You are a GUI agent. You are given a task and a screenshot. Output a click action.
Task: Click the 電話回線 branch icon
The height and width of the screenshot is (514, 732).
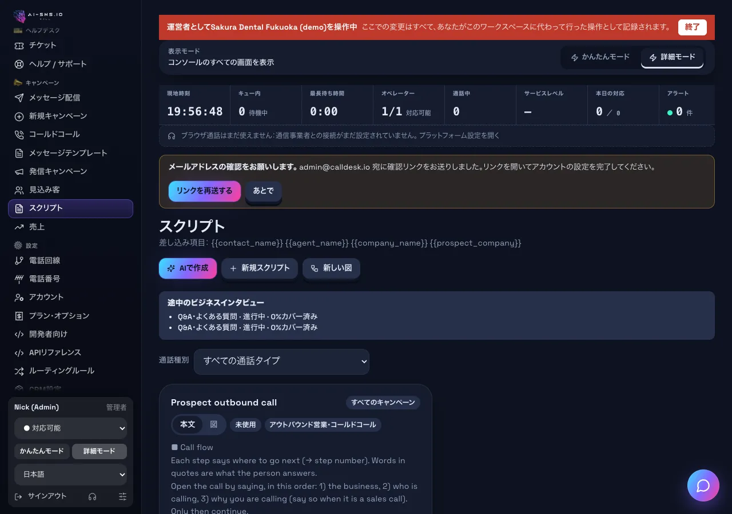click(19, 260)
